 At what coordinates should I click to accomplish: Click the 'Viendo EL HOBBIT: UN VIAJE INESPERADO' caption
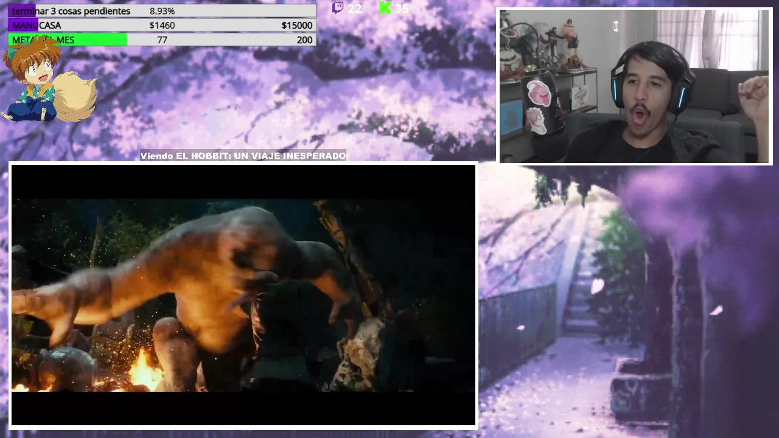(243, 156)
